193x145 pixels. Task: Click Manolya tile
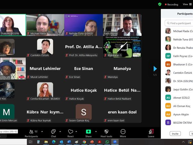point(122,69)
